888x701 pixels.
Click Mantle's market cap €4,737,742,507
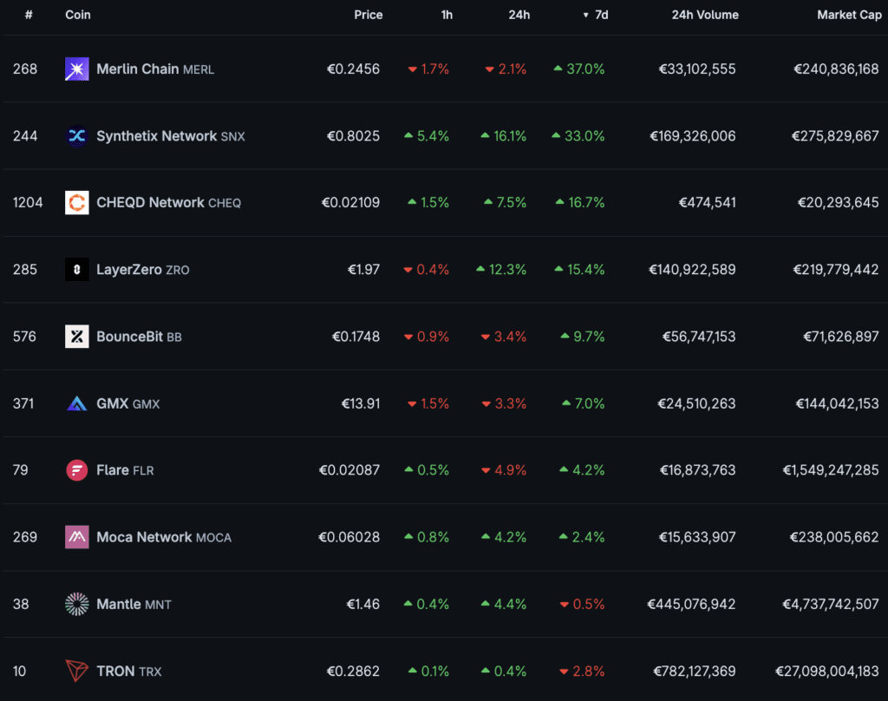pos(831,604)
